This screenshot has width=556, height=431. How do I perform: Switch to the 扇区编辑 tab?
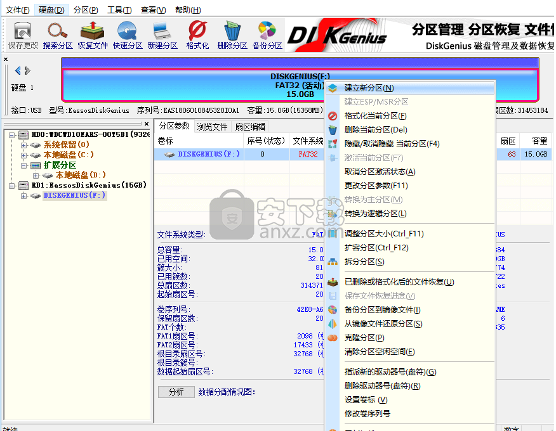(250, 126)
